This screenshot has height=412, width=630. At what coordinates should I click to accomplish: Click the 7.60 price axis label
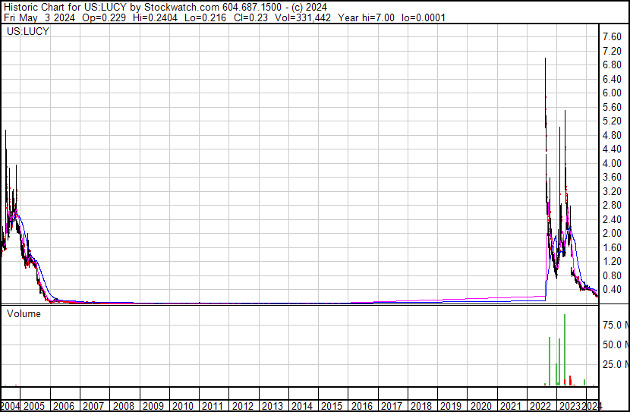tap(613, 37)
